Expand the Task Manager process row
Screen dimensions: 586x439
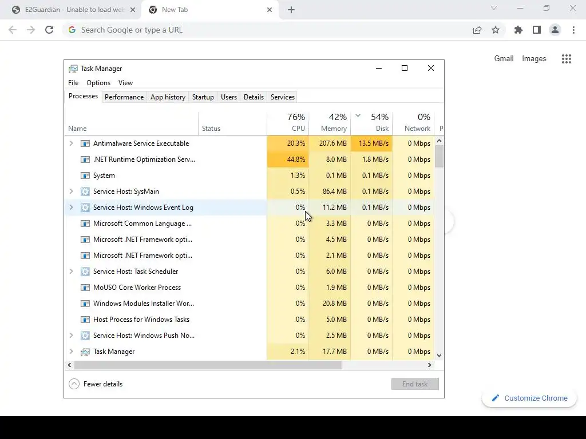(x=72, y=352)
